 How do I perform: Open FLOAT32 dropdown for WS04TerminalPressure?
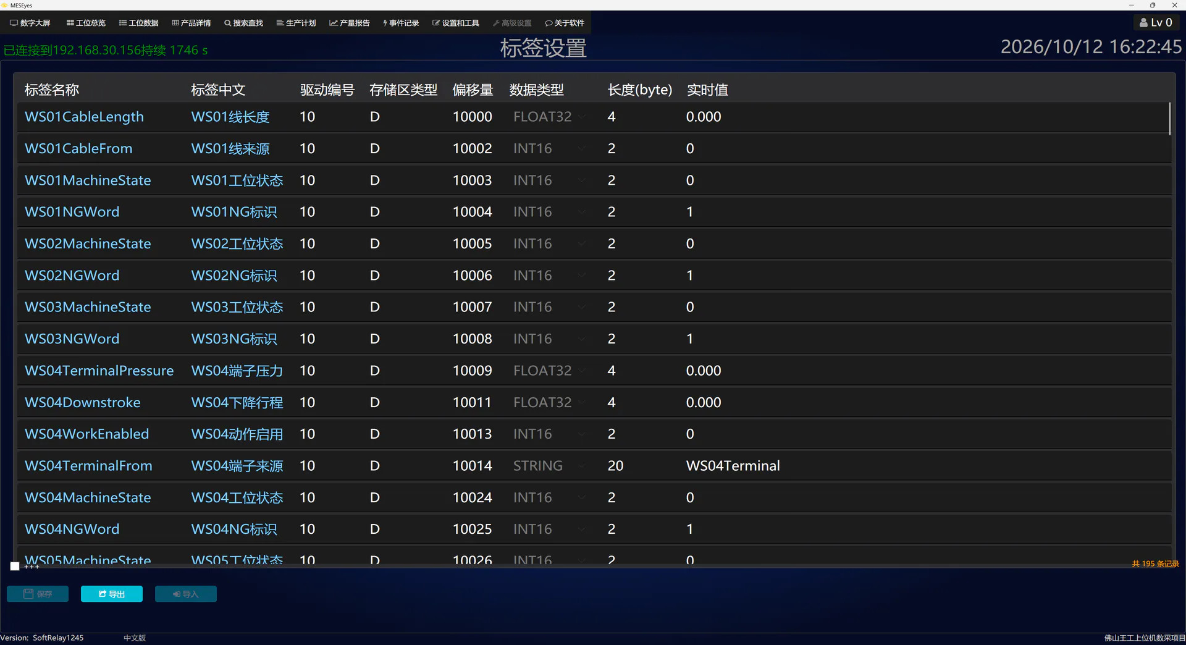pos(581,371)
